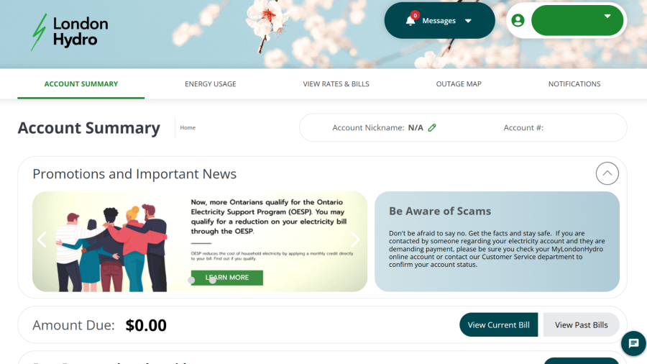Click the London Hydro logo
Viewport: 647px width, 364px height.
(69, 32)
